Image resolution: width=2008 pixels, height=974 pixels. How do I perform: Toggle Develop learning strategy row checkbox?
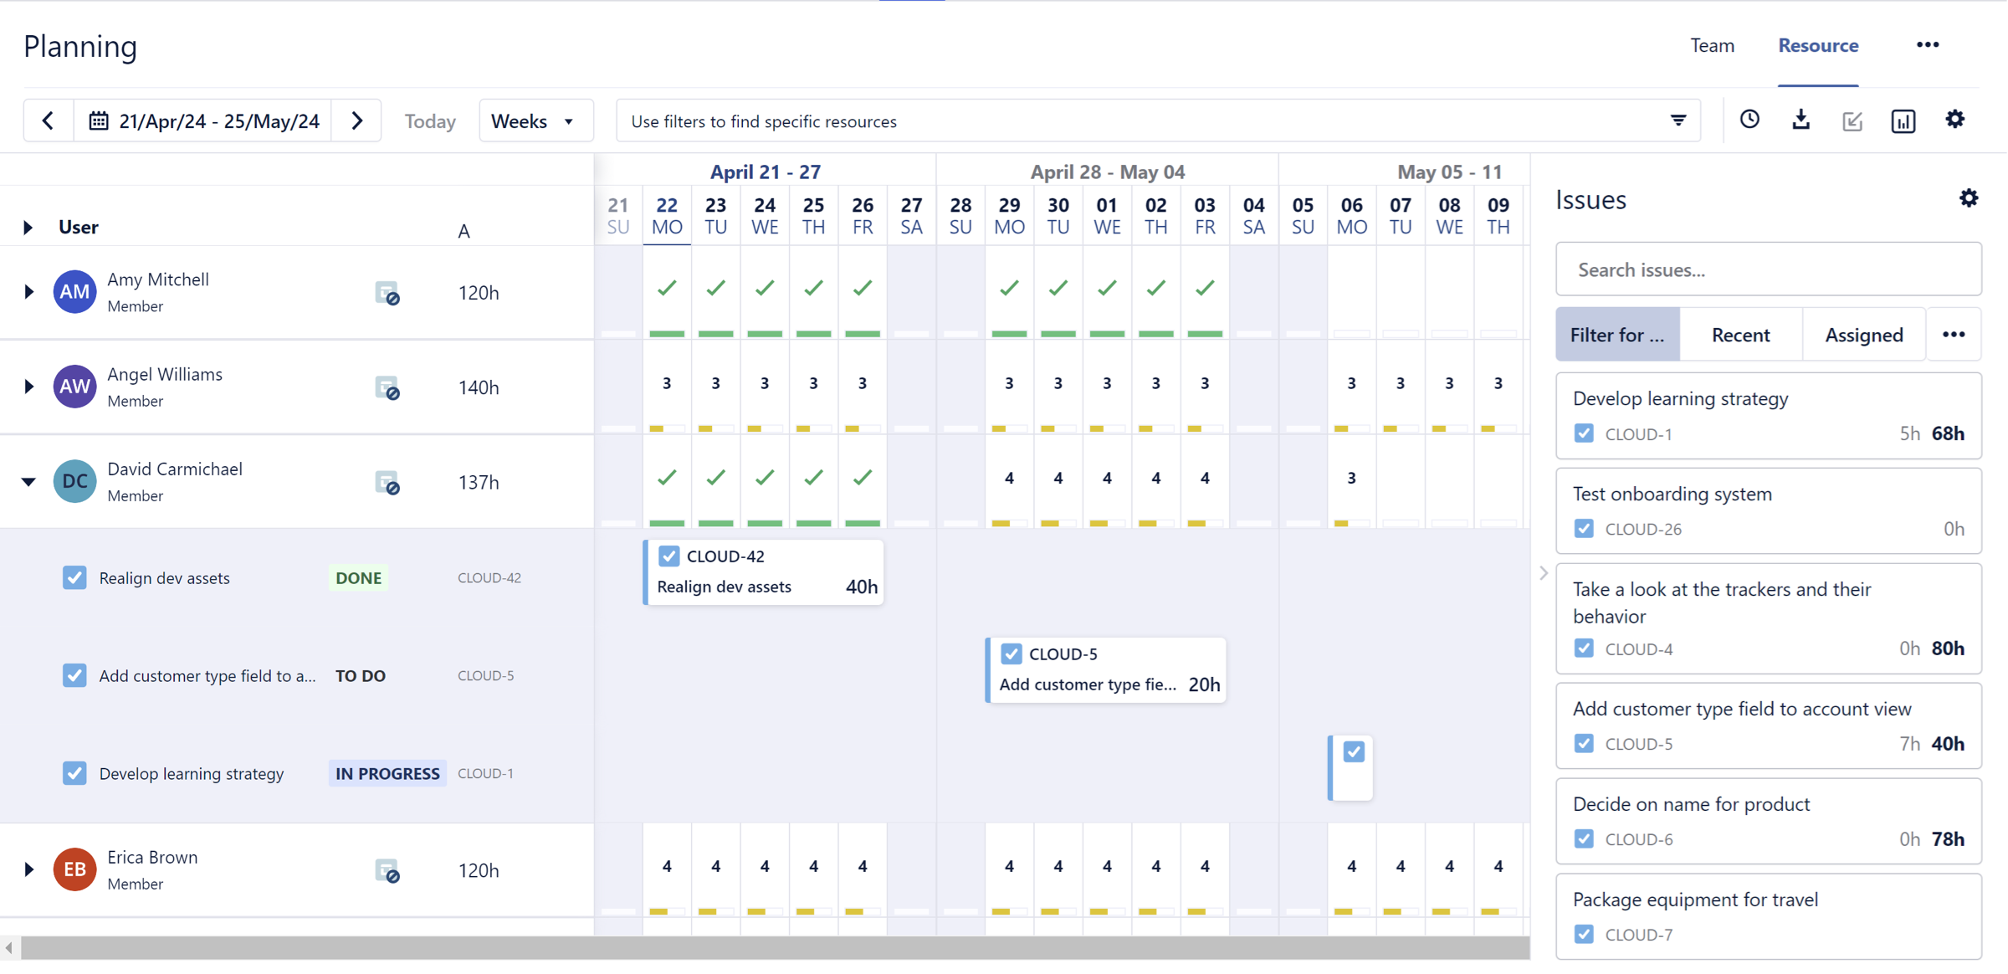point(74,773)
